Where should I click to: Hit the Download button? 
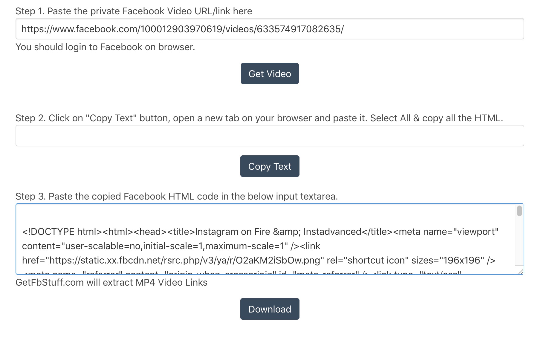click(270, 309)
